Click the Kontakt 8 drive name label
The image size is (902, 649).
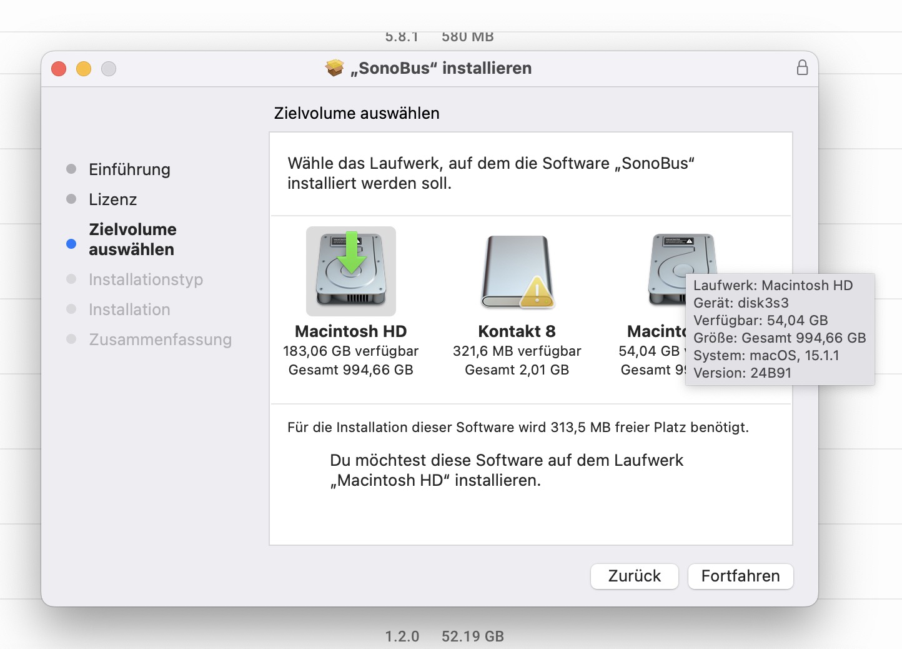517,331
